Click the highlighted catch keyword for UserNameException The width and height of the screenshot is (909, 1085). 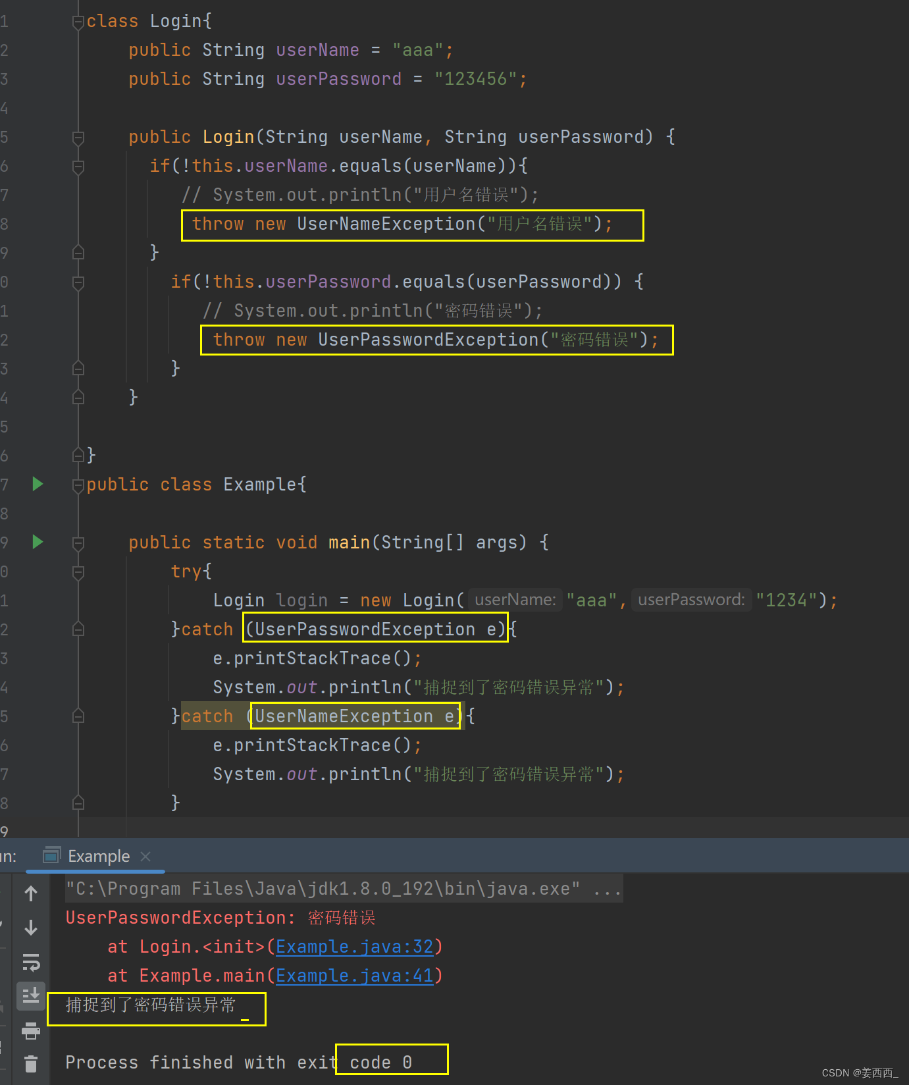tap(207, 716)
